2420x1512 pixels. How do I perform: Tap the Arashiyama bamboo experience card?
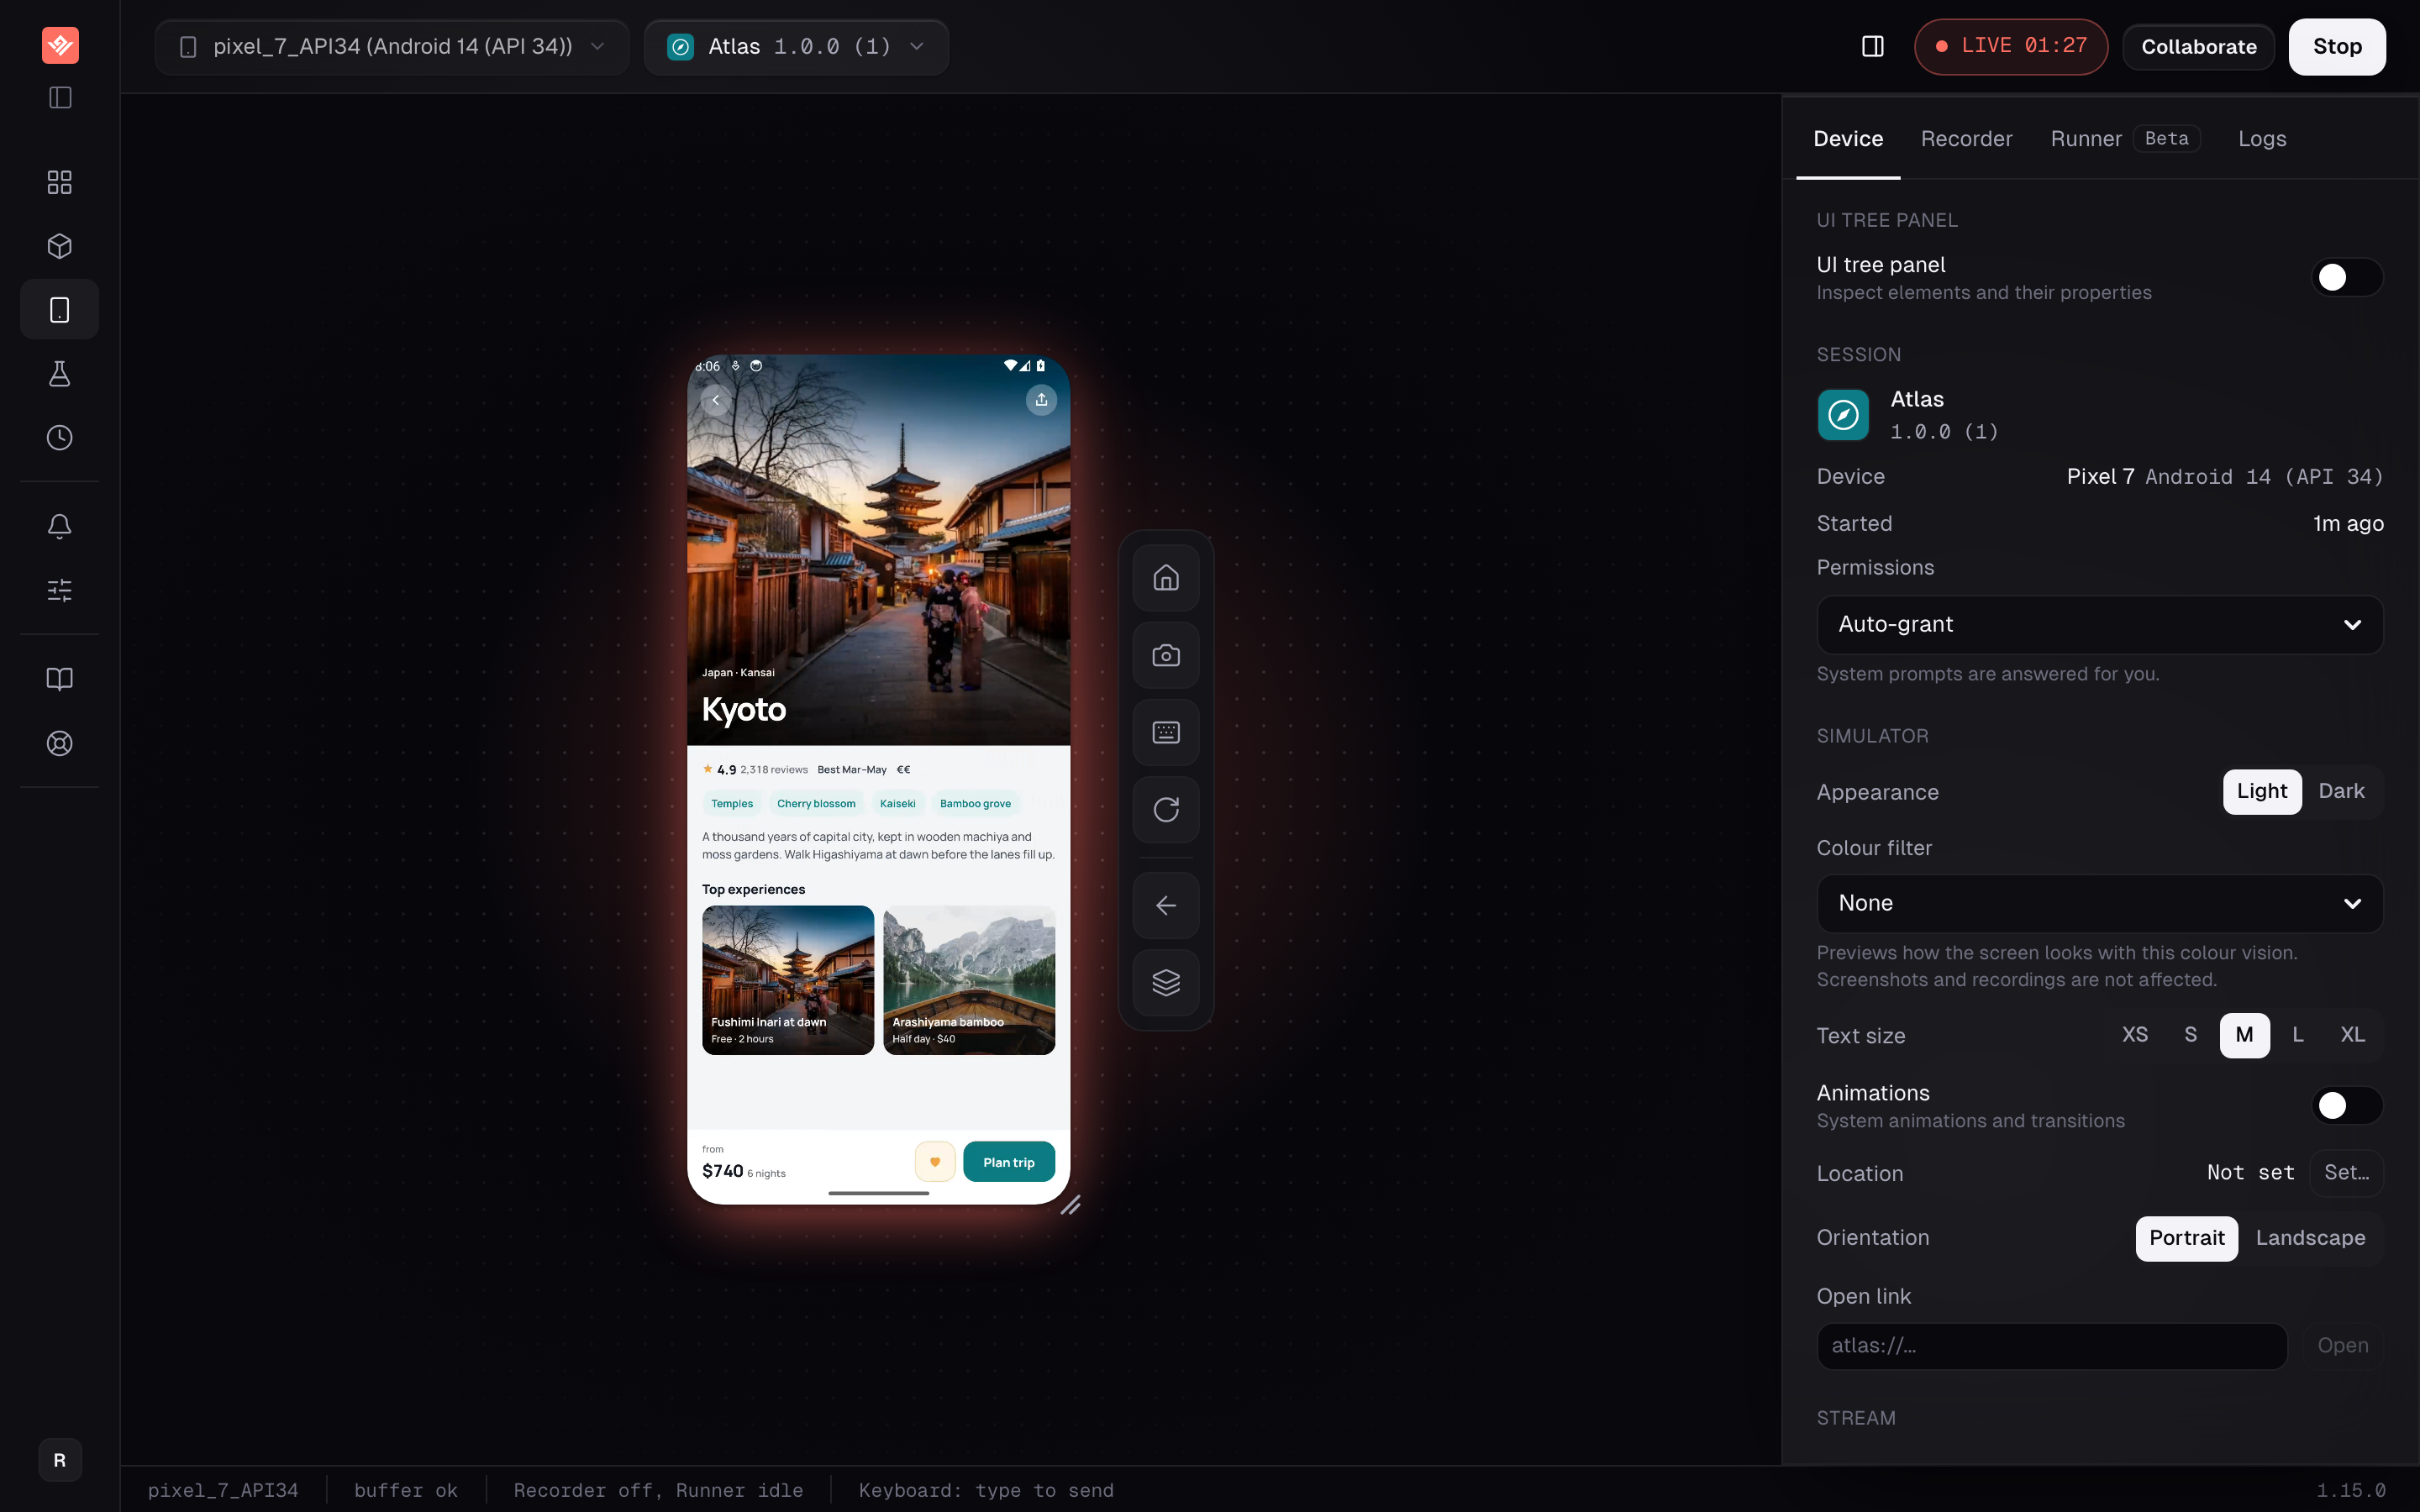coord(969,980)
